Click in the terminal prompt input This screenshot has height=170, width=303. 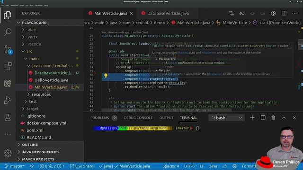[x=197, y=128]
